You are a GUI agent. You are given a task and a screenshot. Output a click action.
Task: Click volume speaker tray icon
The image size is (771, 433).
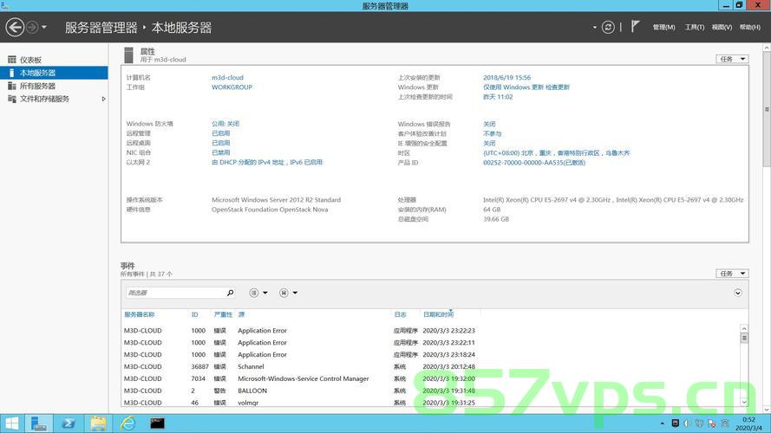(x=687, y=423)
